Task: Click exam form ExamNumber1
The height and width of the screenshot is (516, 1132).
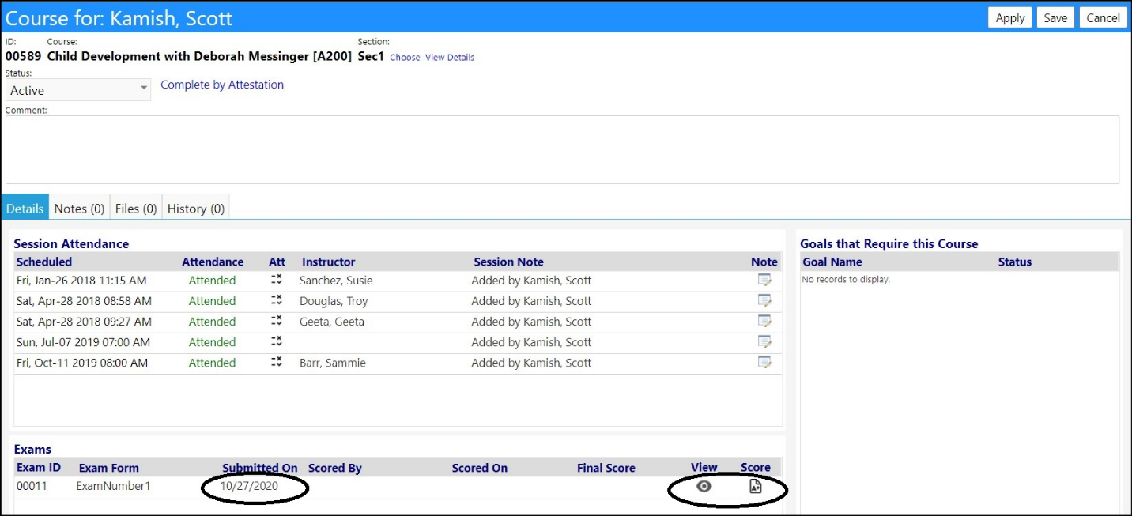Action: tap(113, 486)
